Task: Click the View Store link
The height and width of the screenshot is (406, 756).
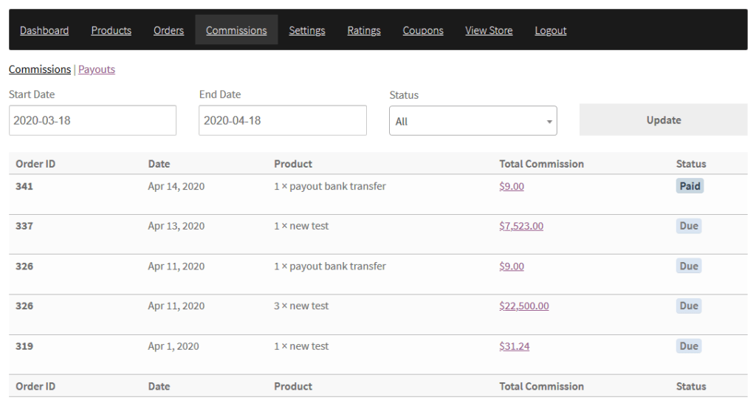Action: click(x=489, y=30)
